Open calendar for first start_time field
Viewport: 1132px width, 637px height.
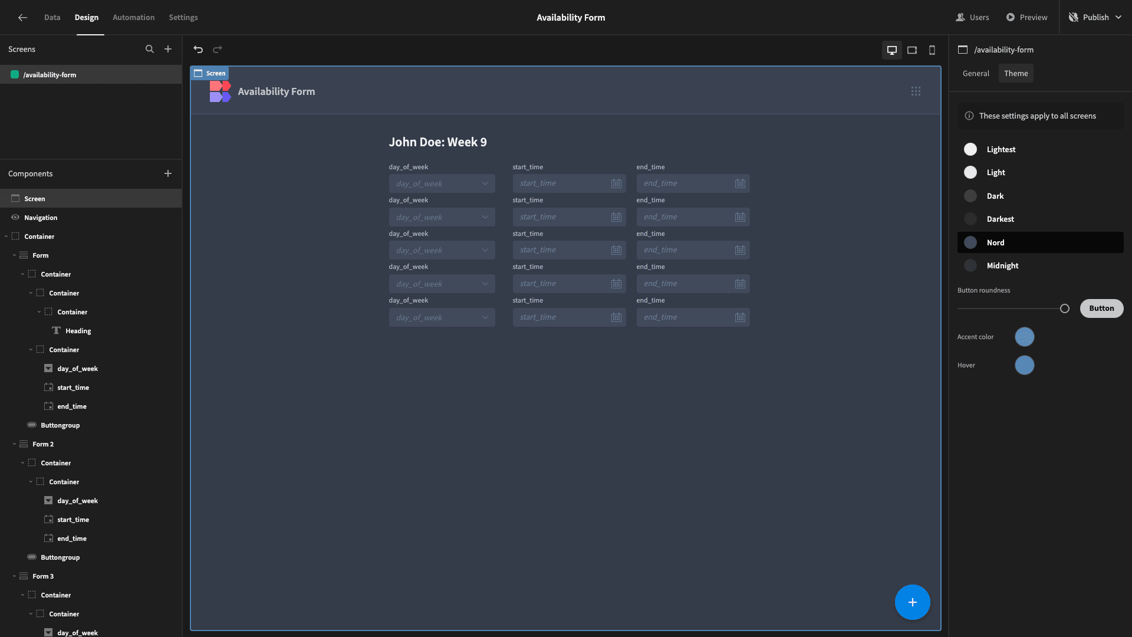(x=616, y=183)
